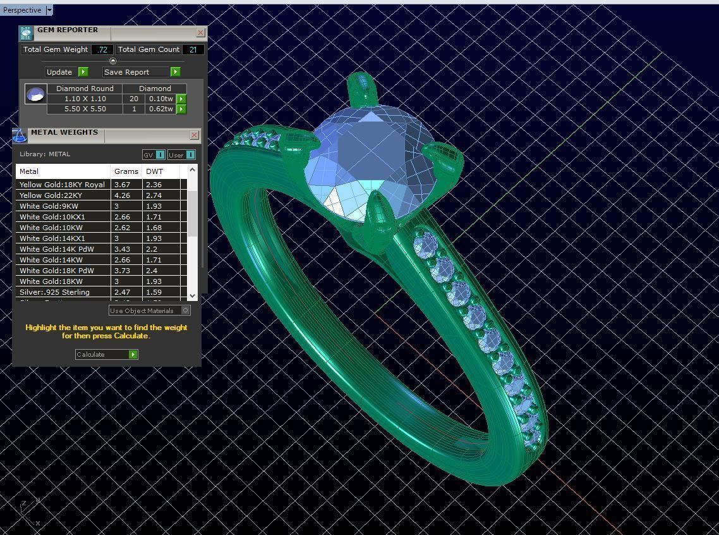Click the green arrow beside Calculate
The image size is (719, 535).
(x=133, y=355)
